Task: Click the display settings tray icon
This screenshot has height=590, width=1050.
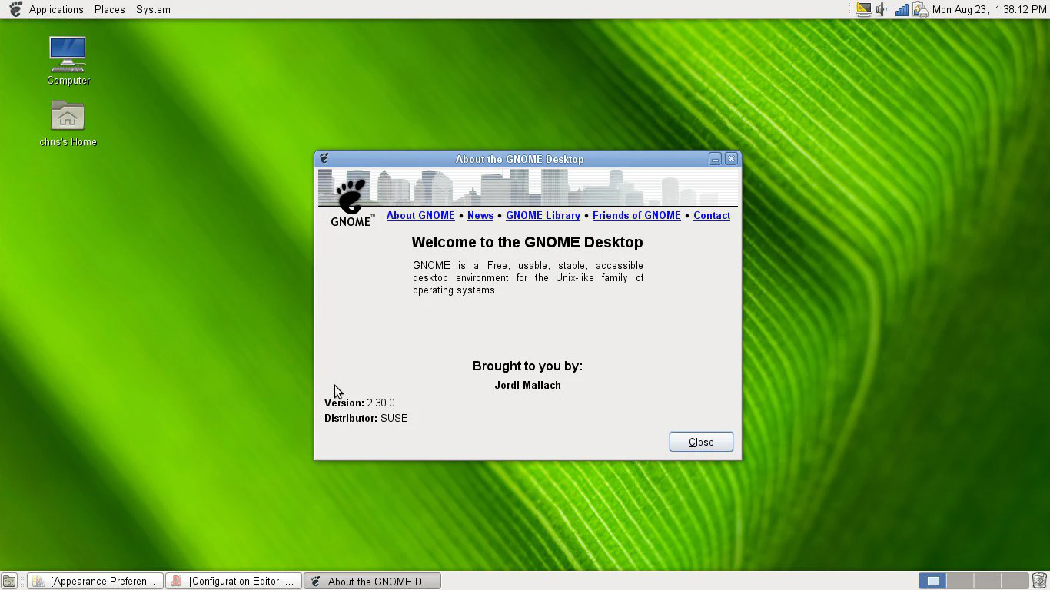Action: click(863, 9)
